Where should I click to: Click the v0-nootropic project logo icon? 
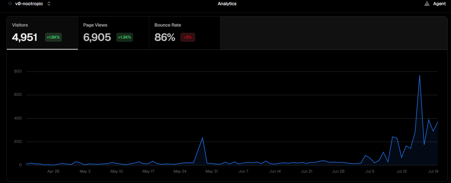[x=10, y=4]
